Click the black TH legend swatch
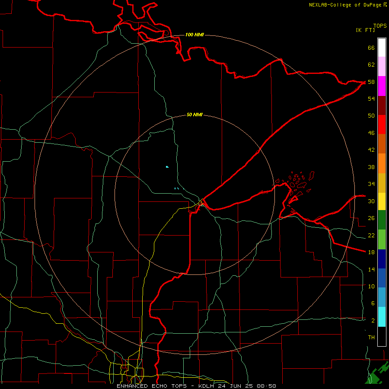The width and height of the screenshot is (389, 389). coord(382,336)
